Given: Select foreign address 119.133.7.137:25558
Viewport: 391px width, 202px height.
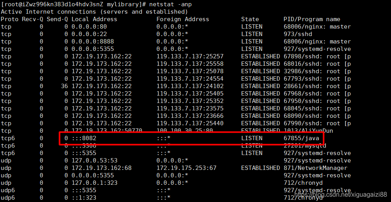Looking at the screenshot, I should [x=190, y=64].
